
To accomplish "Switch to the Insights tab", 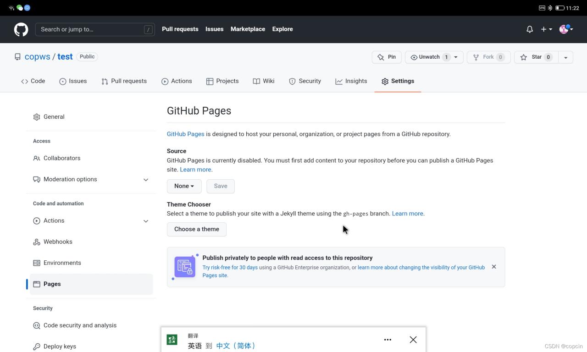I will click(x=351, y=81).
